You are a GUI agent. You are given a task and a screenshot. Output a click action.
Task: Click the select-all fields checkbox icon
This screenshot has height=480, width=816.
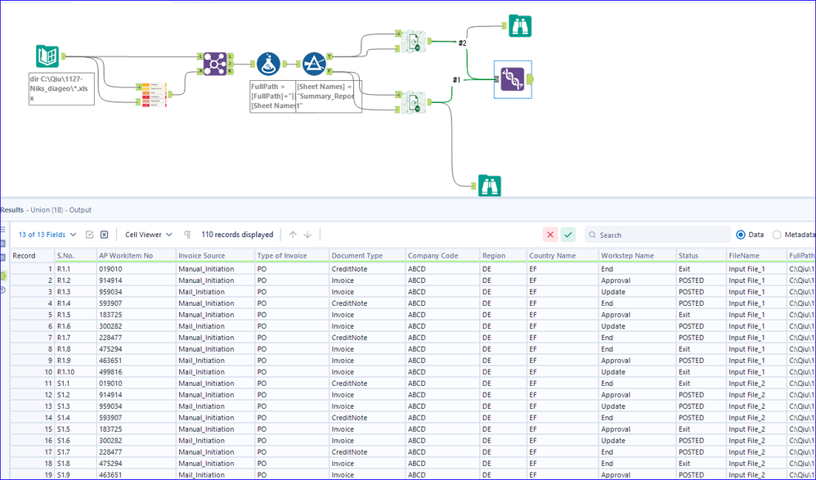click(x=90, y=235)
